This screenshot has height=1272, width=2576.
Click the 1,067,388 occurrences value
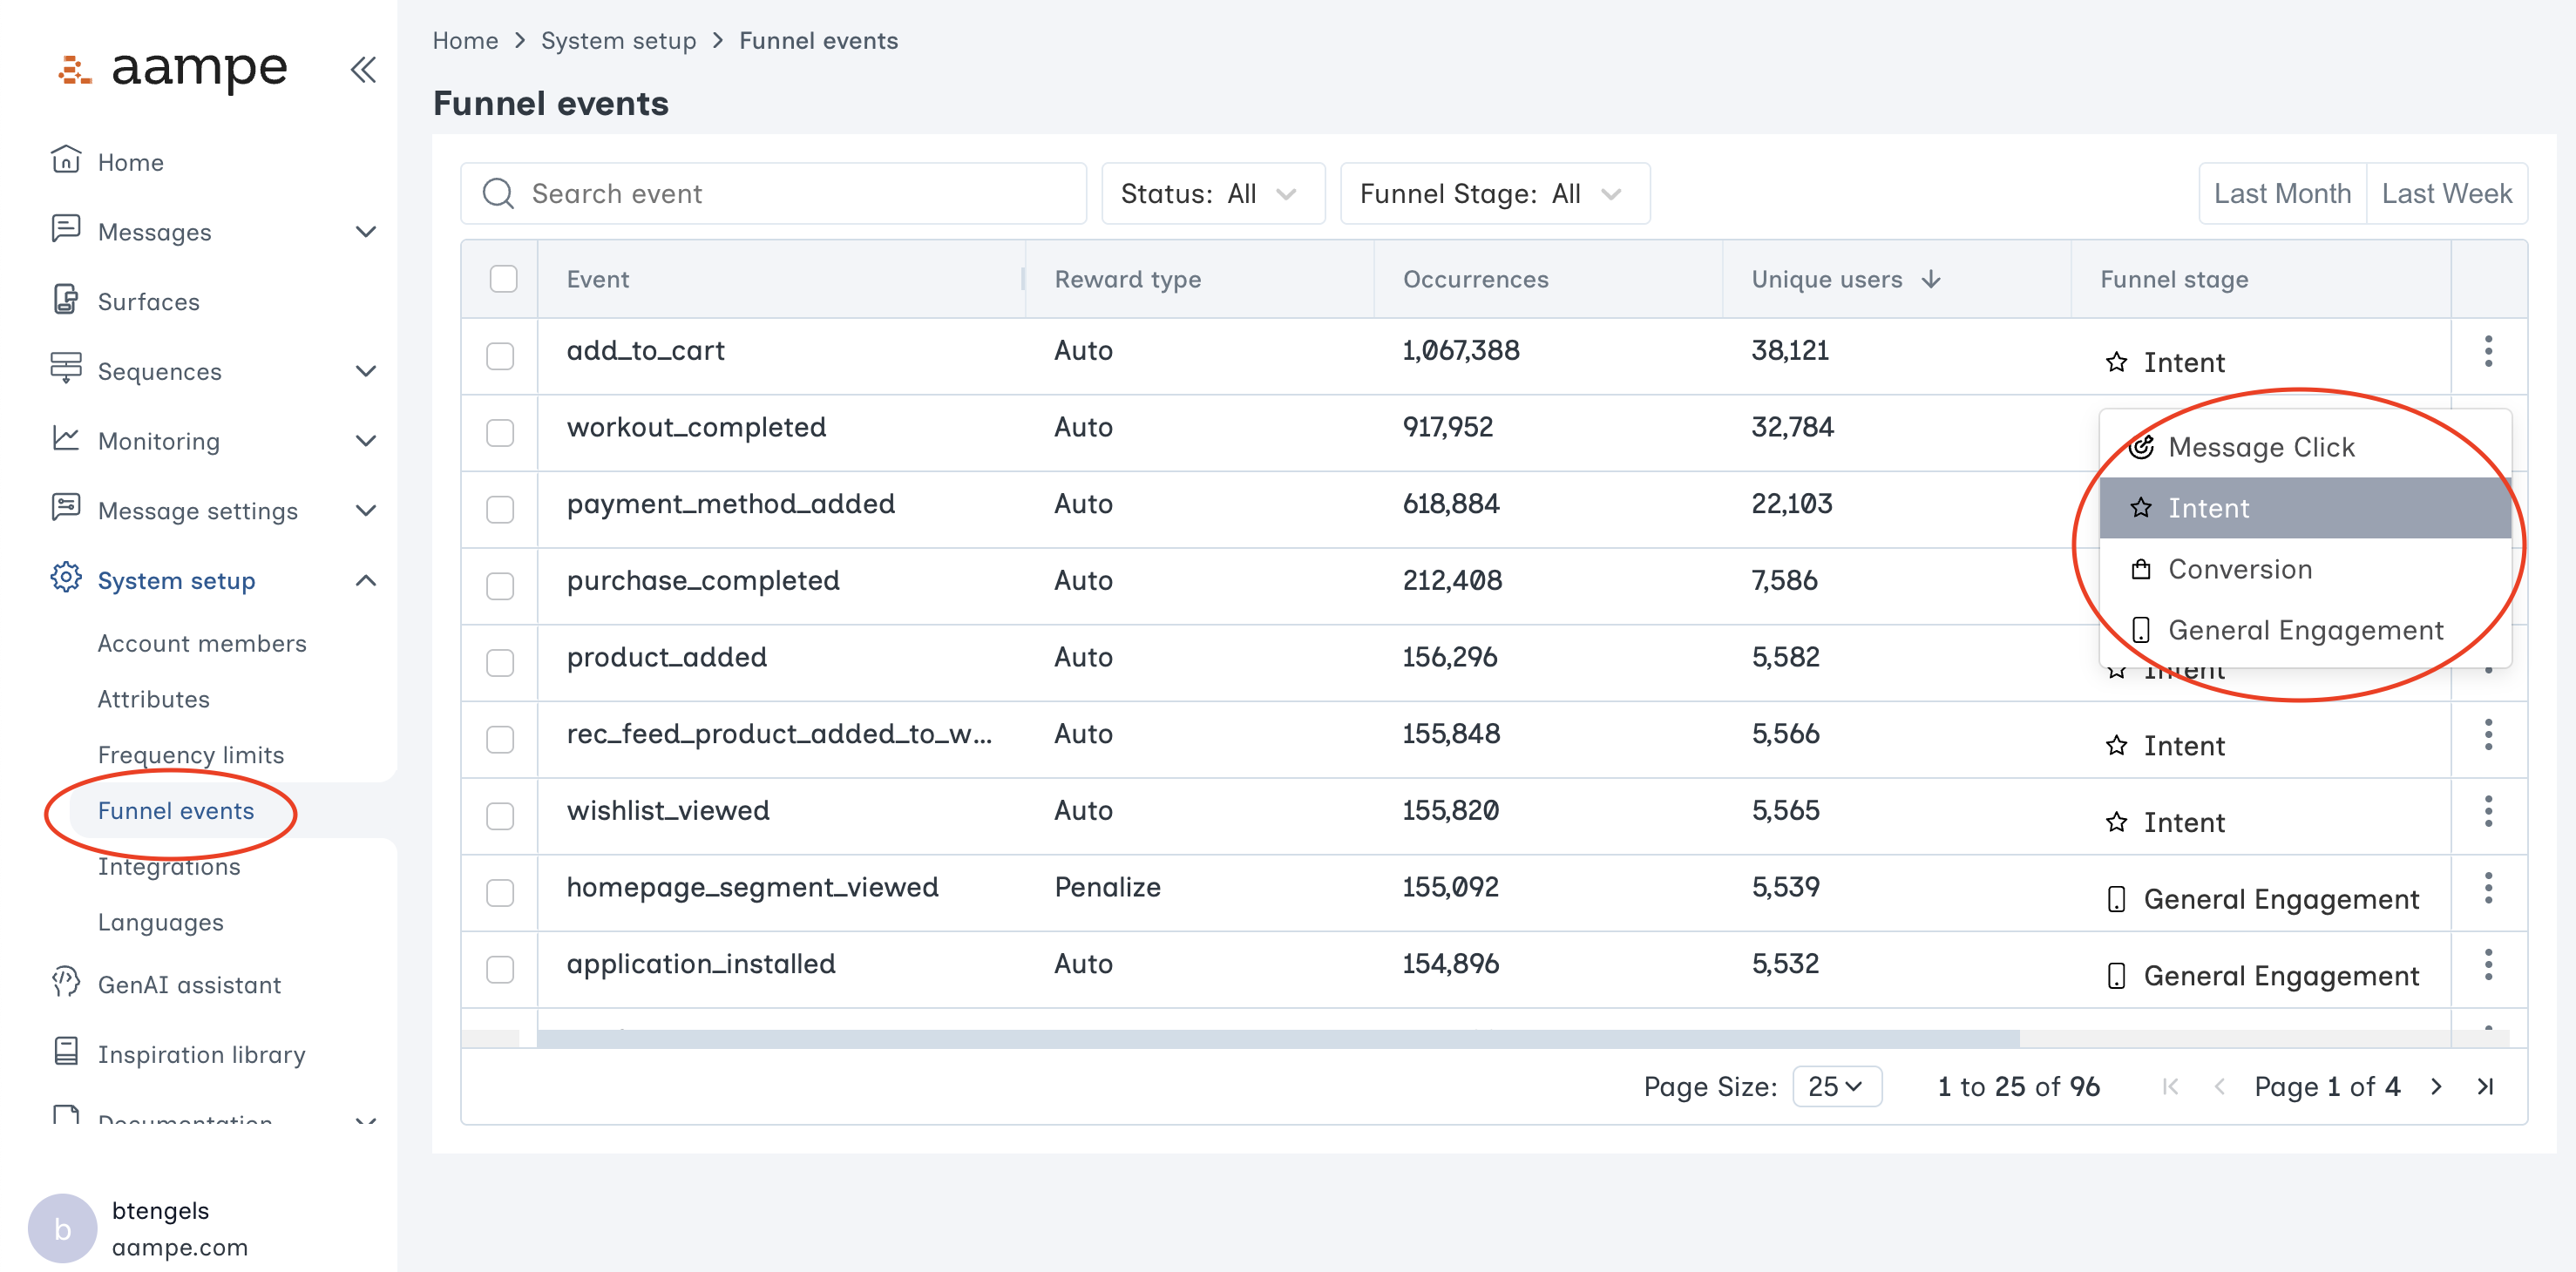(1461, 350)
